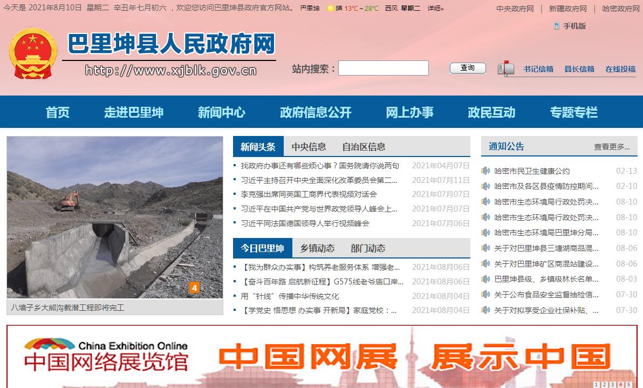Click the canal construction news photo

114,217
